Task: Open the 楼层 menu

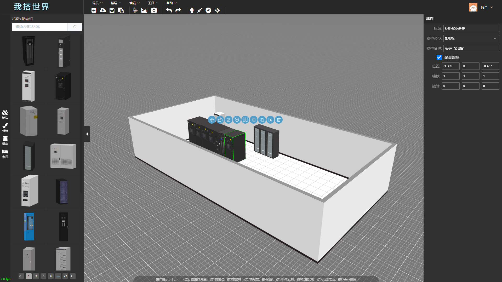Action: pos(116,3)
